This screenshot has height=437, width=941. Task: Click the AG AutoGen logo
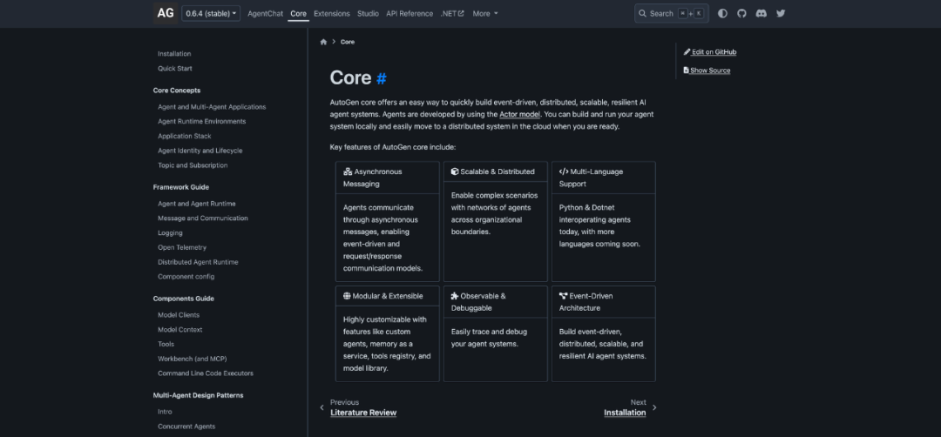165,13
